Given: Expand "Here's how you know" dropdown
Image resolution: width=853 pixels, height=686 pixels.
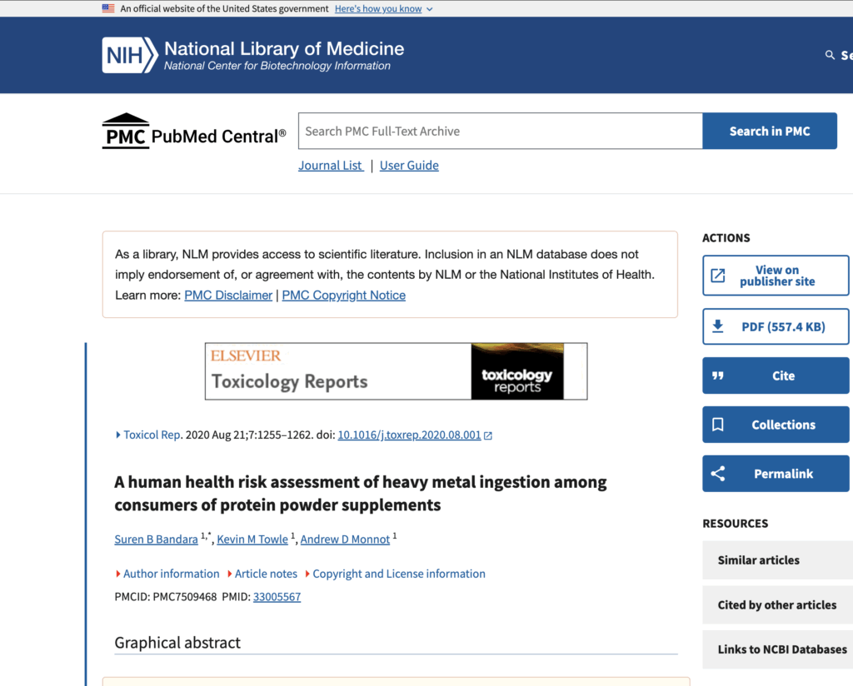Looking at the screenshot, I should point(383,8).
